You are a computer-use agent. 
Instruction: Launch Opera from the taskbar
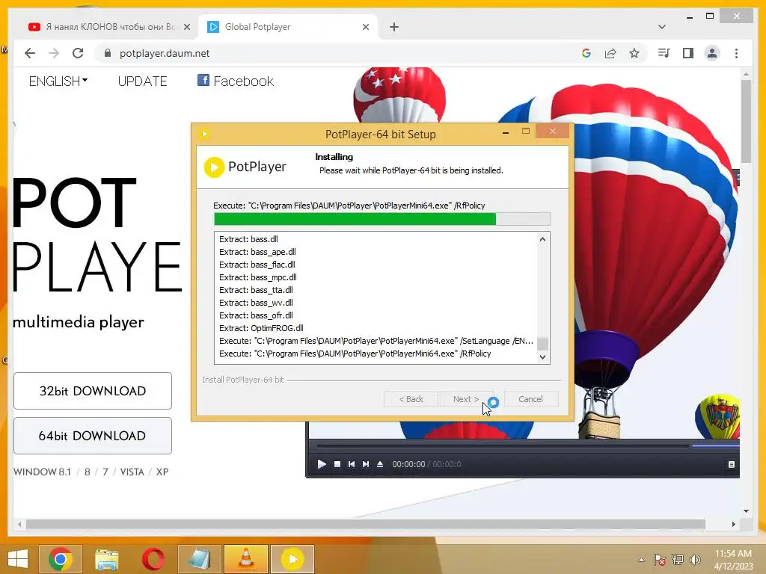[153, 559]
